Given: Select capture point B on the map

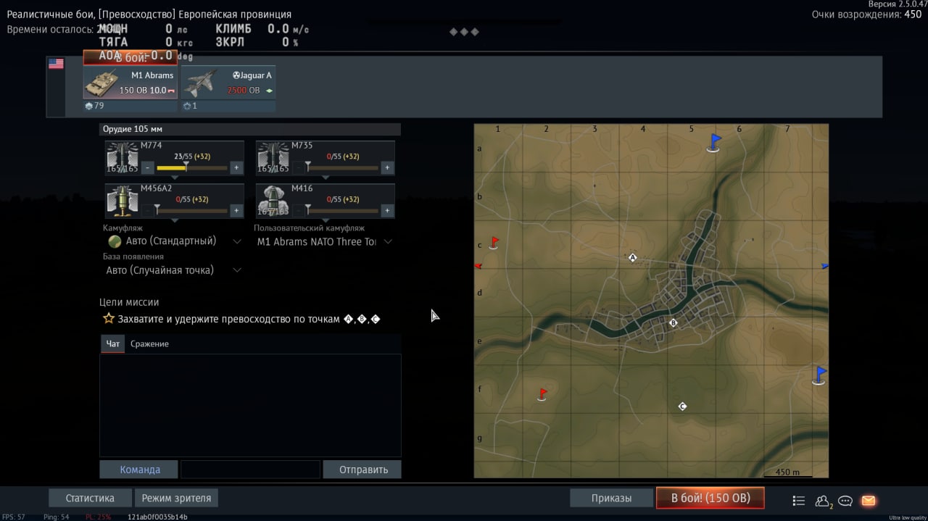Looking at the screenshot, I should point(673,322).
